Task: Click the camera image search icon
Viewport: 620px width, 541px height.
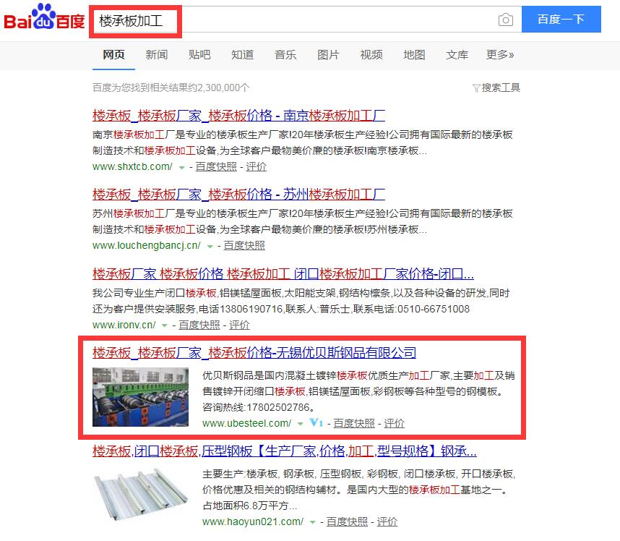Action: click(x=505, y=20)
